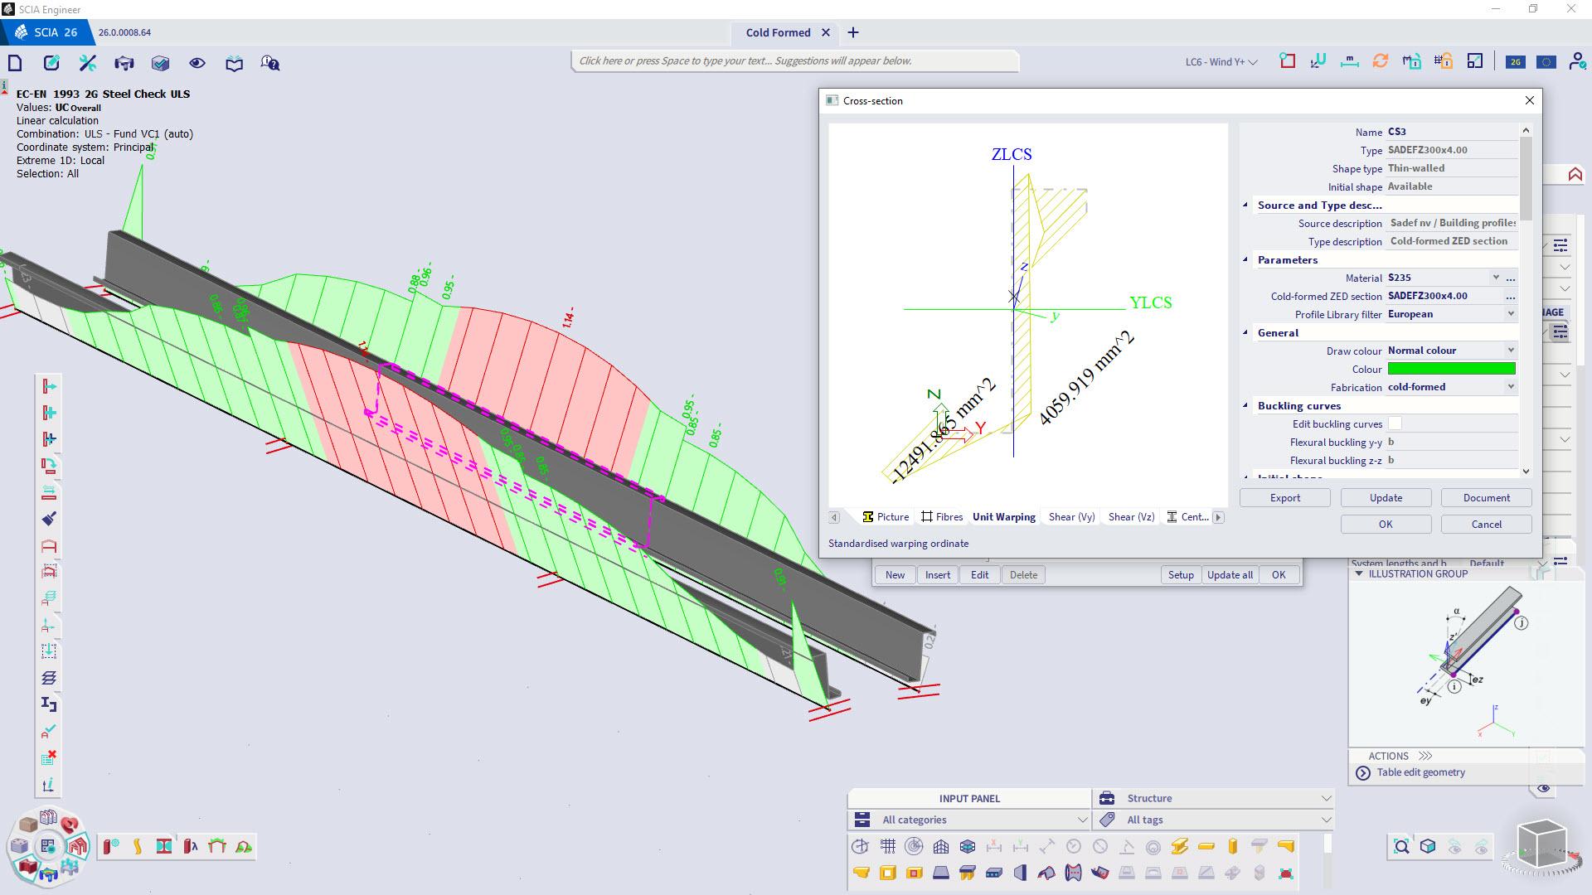Open the Fabrication cold-formed dropdown
Screen dimensions: 1592x895
[1510, 387]
